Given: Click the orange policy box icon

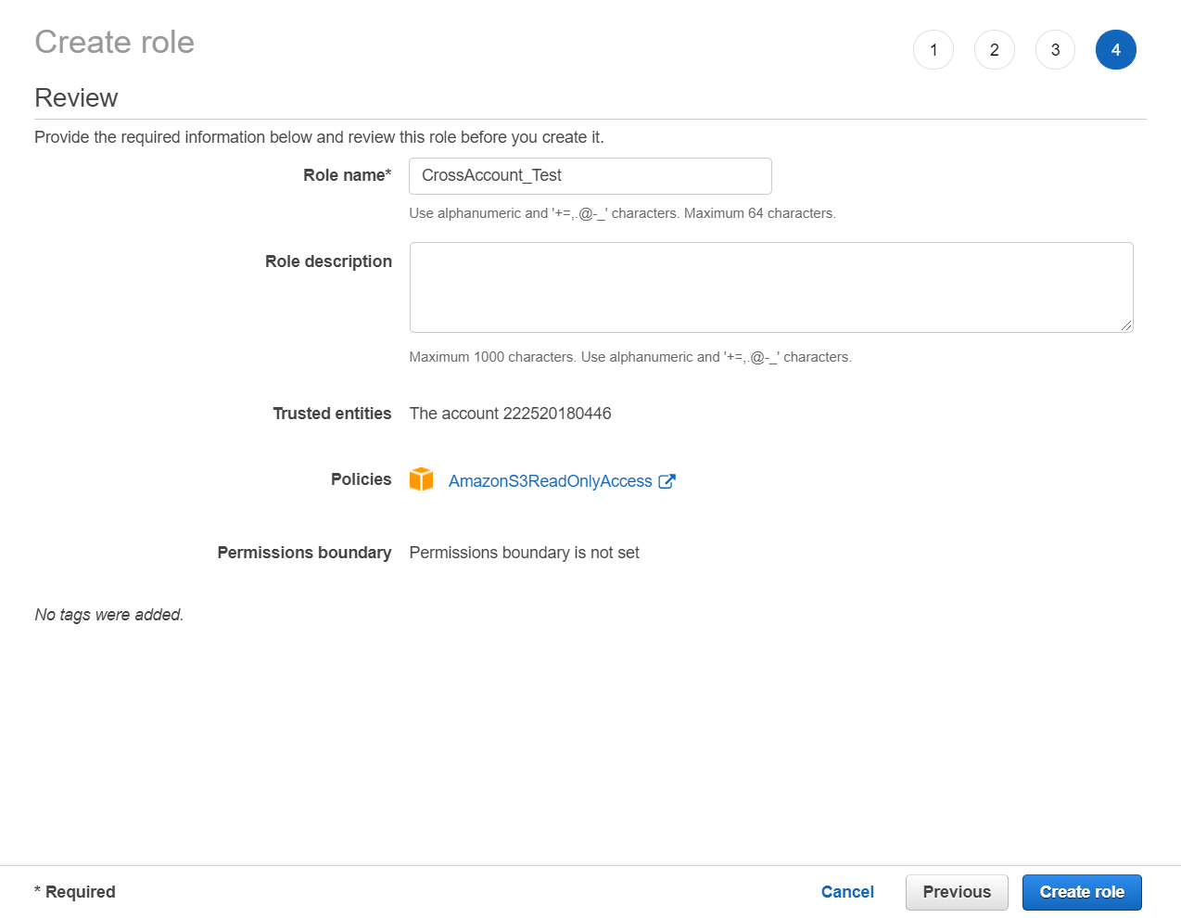Looking at the screenshot, I should (422, 479).
